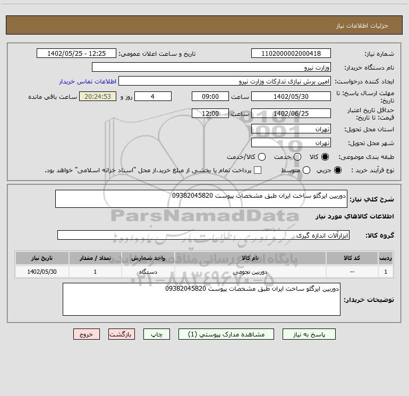
Task: Open the اطلاعات تماس خریدار link
Action: pos(88,81)
